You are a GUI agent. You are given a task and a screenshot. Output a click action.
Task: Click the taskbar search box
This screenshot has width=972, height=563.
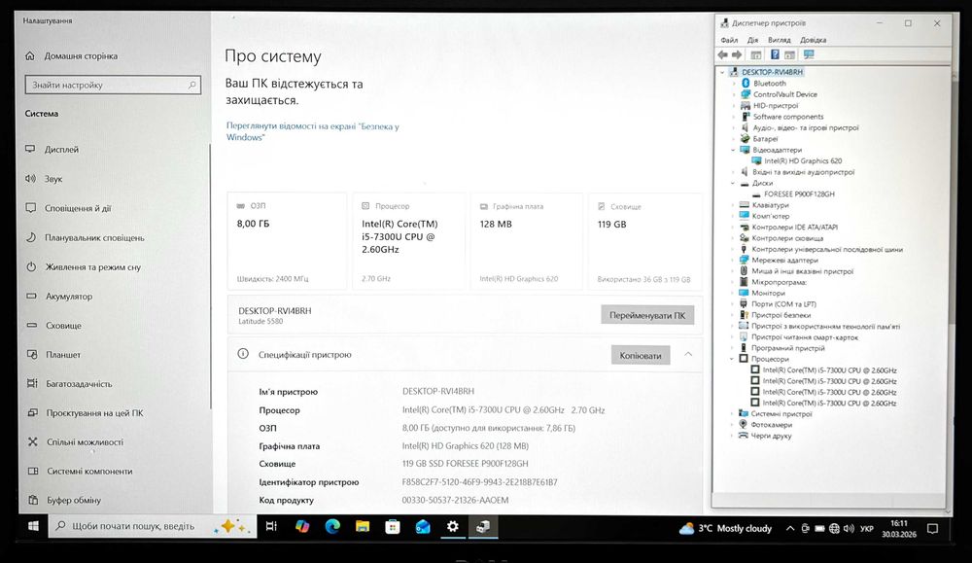tap(153, 526)
